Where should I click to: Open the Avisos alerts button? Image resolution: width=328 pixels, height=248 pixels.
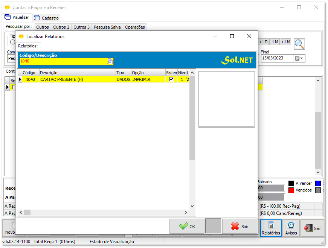(291, 228)
